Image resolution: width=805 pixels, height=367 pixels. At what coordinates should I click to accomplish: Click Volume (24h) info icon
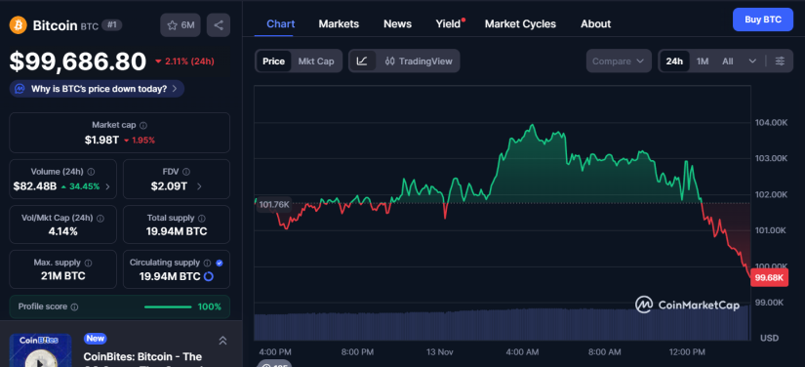pyautogui.click(x=91, y=172)
